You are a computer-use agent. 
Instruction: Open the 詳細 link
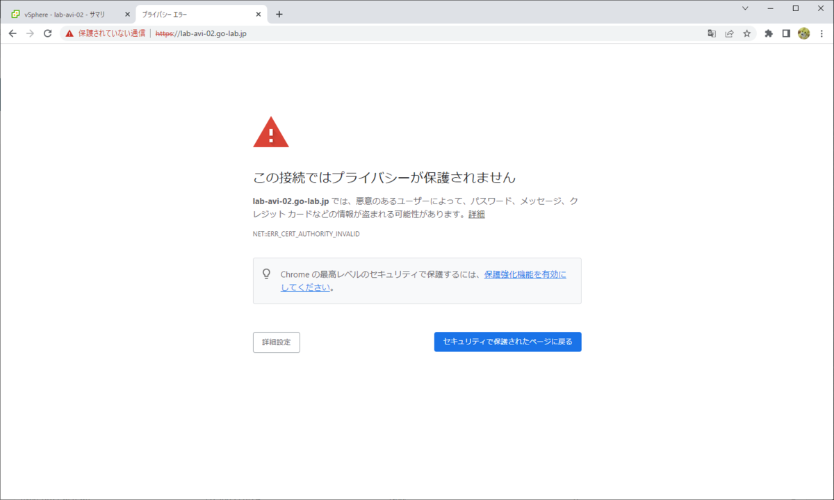coord(477,215)
